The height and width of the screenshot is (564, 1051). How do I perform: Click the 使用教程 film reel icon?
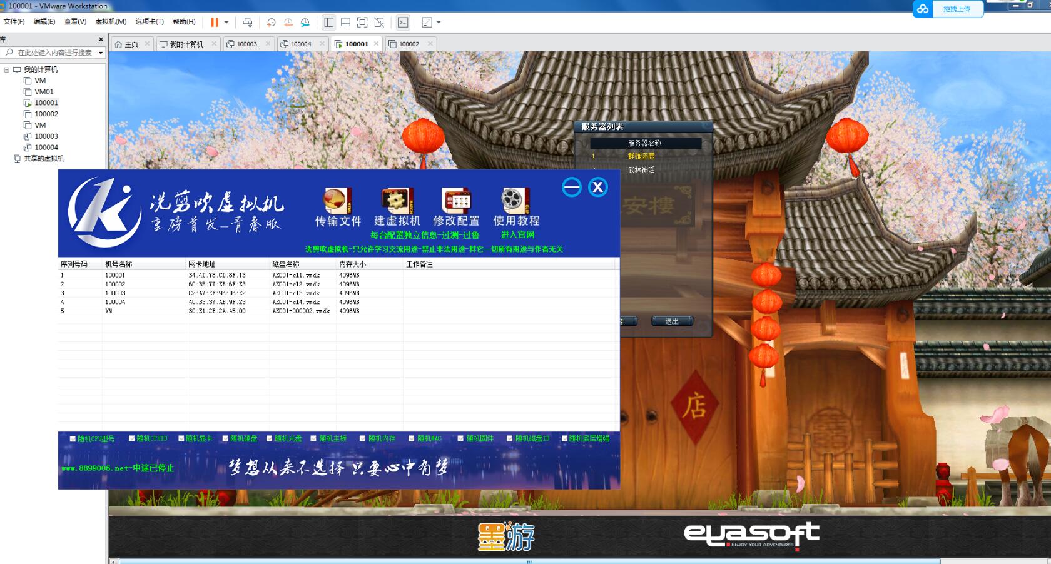[x=515, y=201]
